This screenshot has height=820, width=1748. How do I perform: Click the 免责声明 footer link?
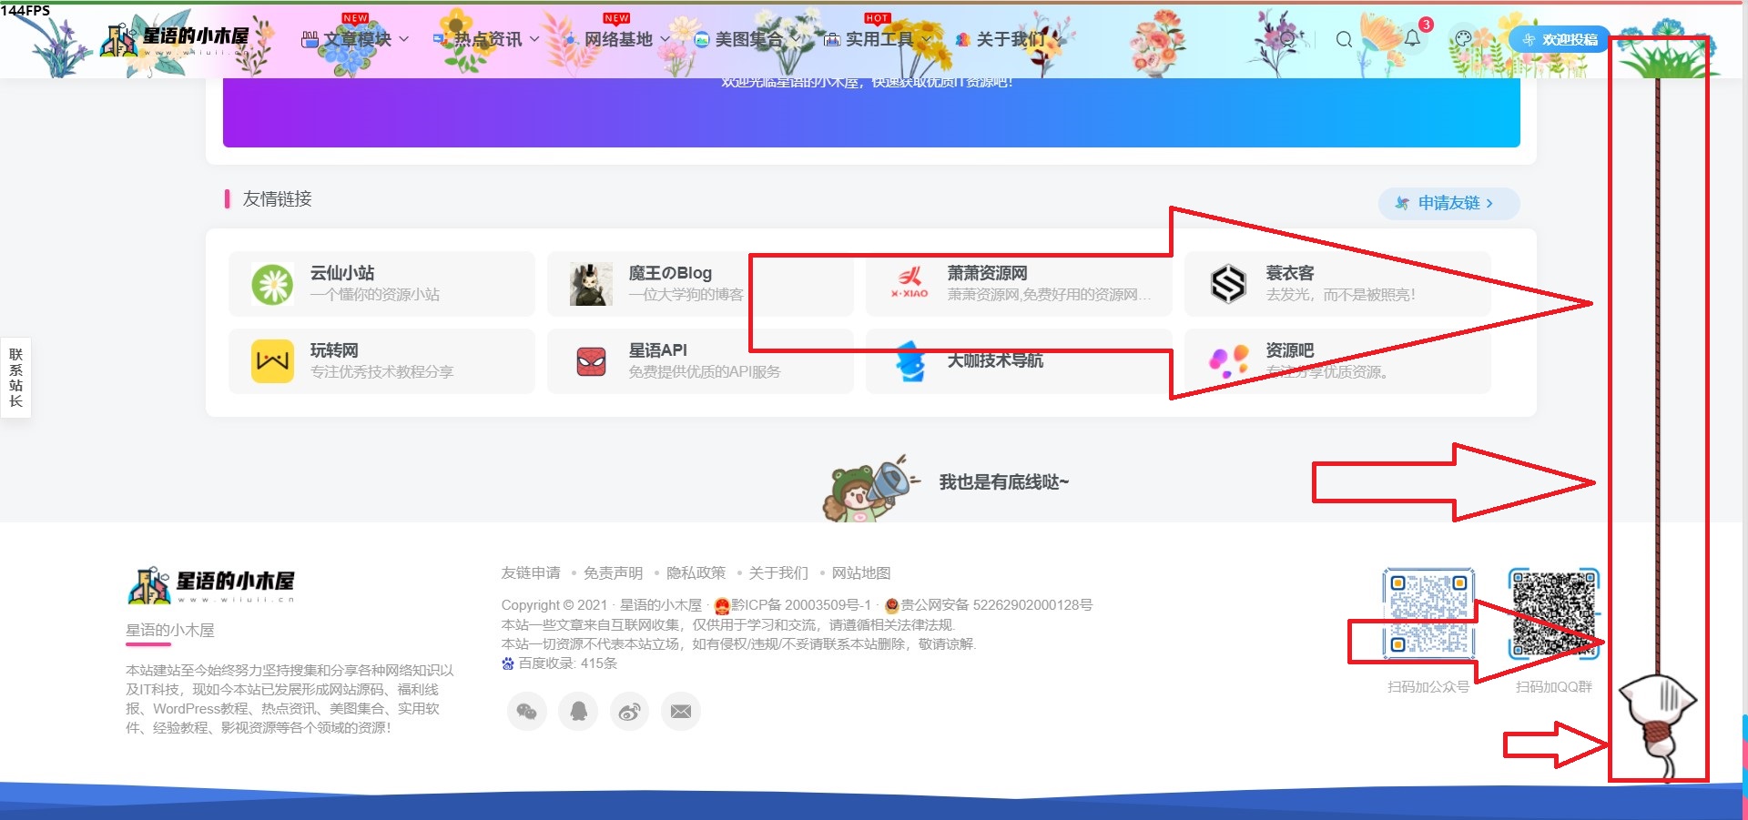pos(613,573)
